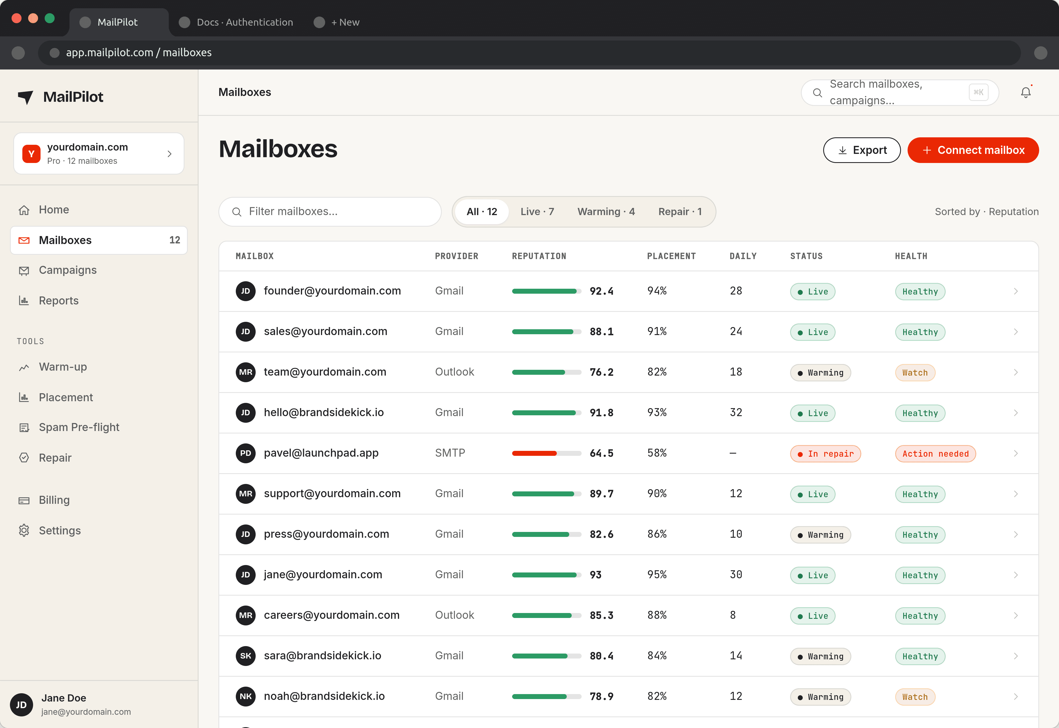This screenshot has height=728, width=1059.
Task: Click the Spam Pre-flight icon
Action: coord(24,427)
